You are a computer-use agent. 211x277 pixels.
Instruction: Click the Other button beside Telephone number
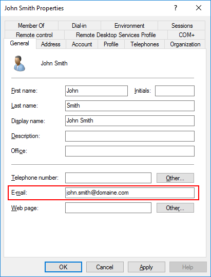[x=175, y=178]
